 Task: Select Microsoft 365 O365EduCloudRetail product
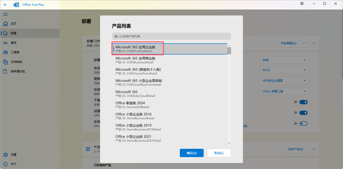click(170, 94)
